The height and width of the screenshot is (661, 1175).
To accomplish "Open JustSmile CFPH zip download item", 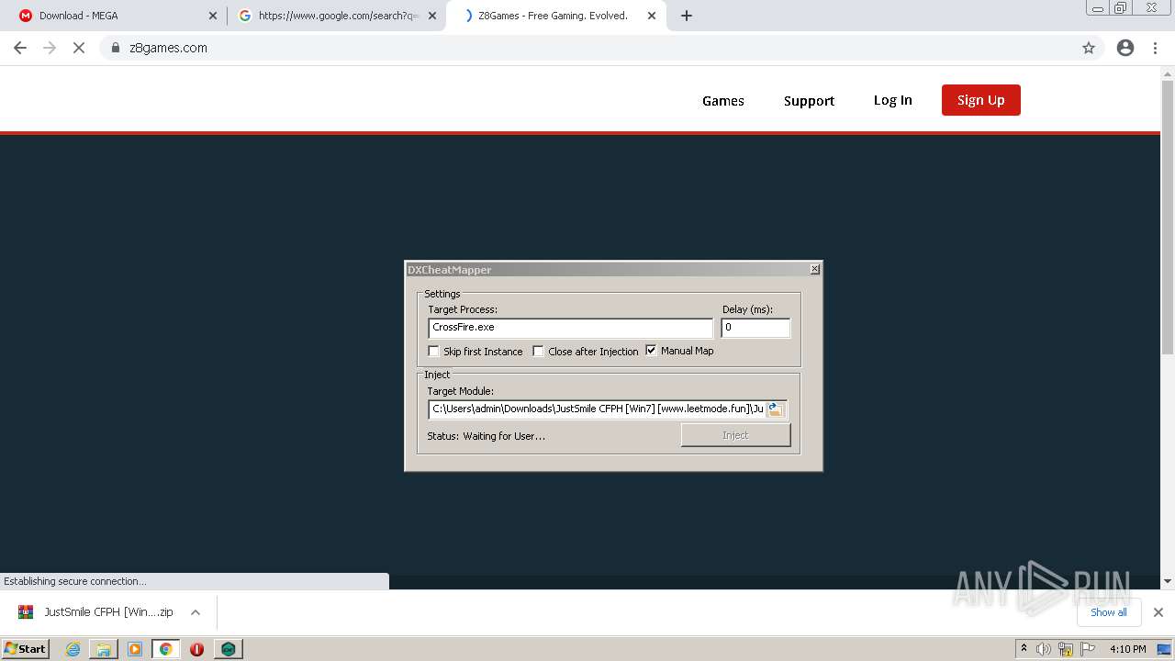I will [x=107, y=612].
